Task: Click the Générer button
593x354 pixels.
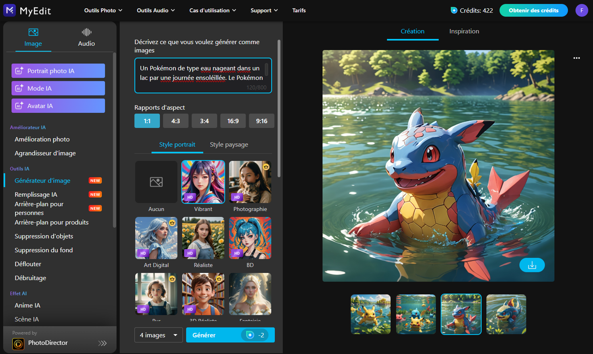Action: click(230, 335)
